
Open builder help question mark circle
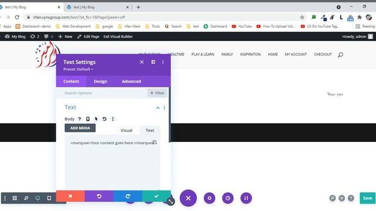point(351,198)
